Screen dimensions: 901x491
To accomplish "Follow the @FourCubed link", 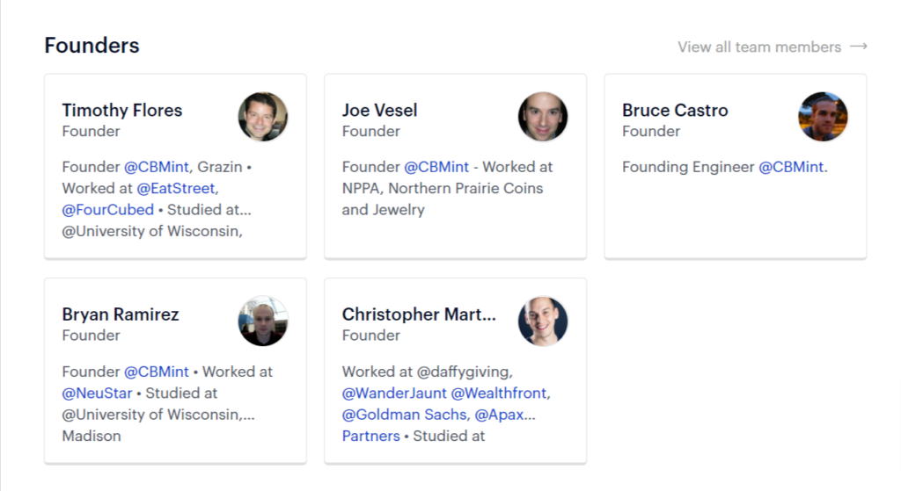I will click(x=108, y=210).
